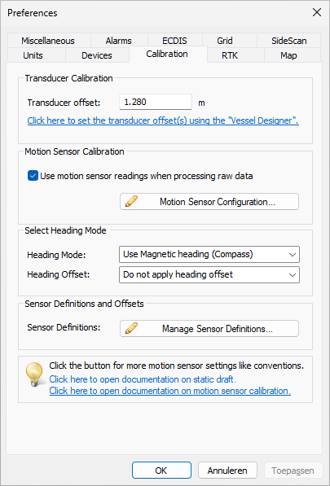Select the Devices tab
The height and width of the screenshot is (486, 330).
coord(97,55)
